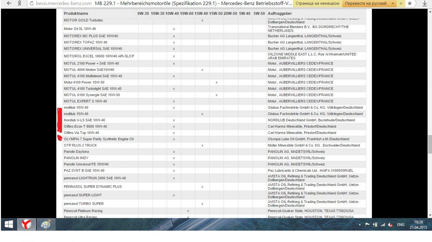Click the bevo.mercedes-benz.com address field
The width and height of the screenshot is (432, 242).
64,3
